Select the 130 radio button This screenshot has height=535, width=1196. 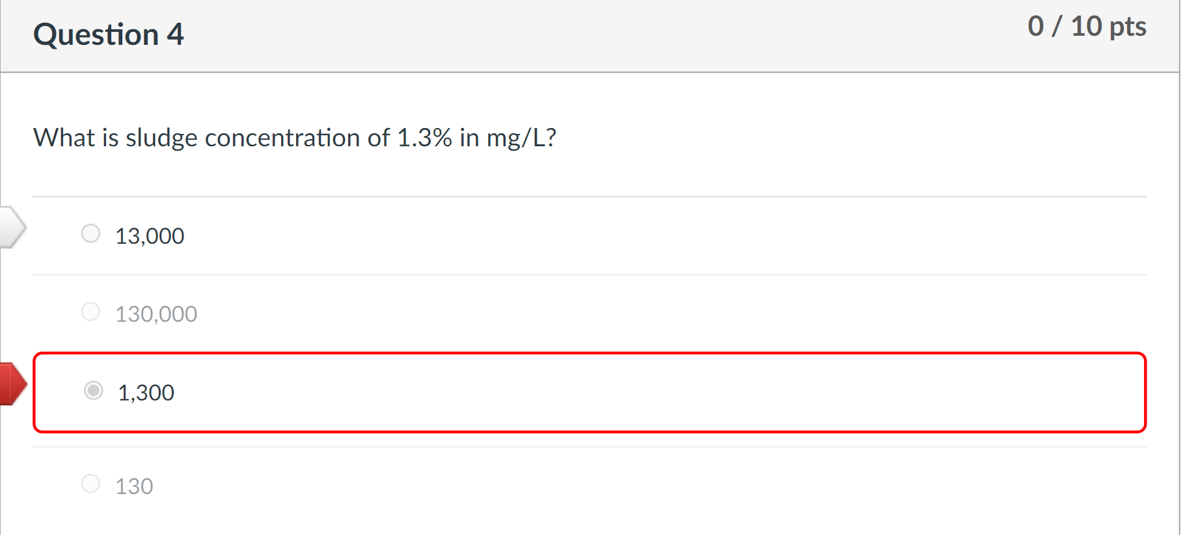(x=90, y=484)
